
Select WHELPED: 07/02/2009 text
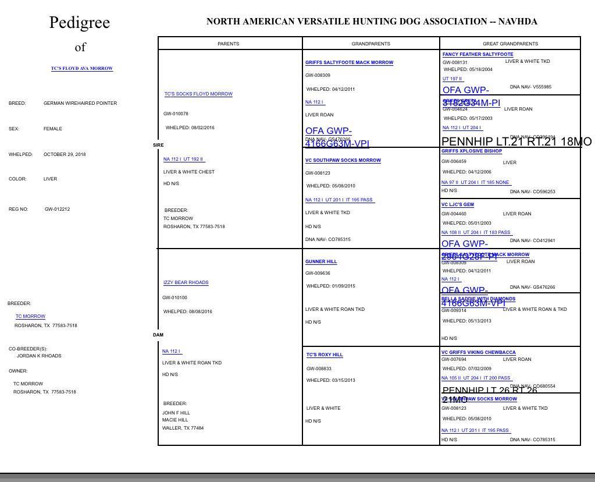[x=466, y=369]
